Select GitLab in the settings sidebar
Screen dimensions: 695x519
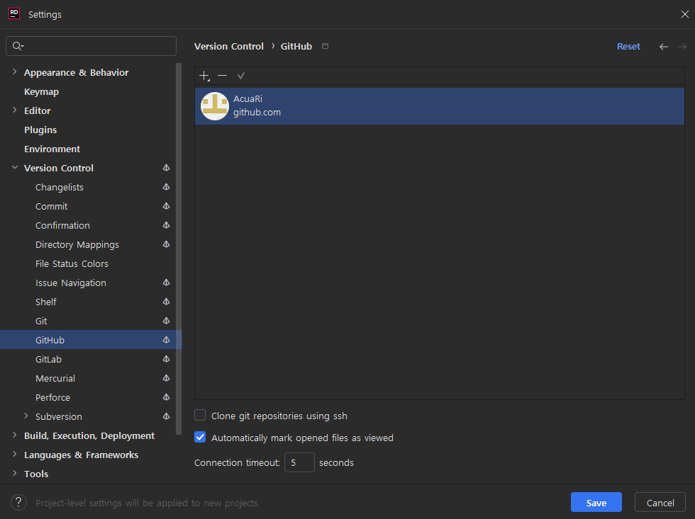(48, 359)
